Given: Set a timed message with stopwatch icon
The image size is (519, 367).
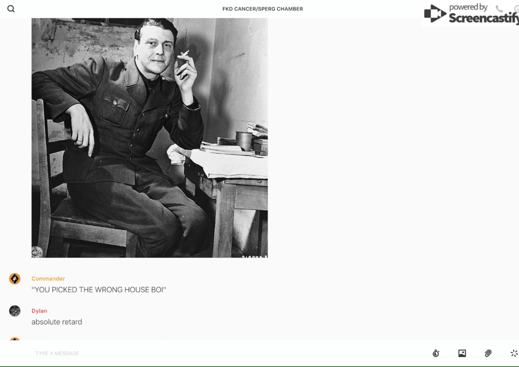Looking at the screenshot, I should (x=436, y=353).
